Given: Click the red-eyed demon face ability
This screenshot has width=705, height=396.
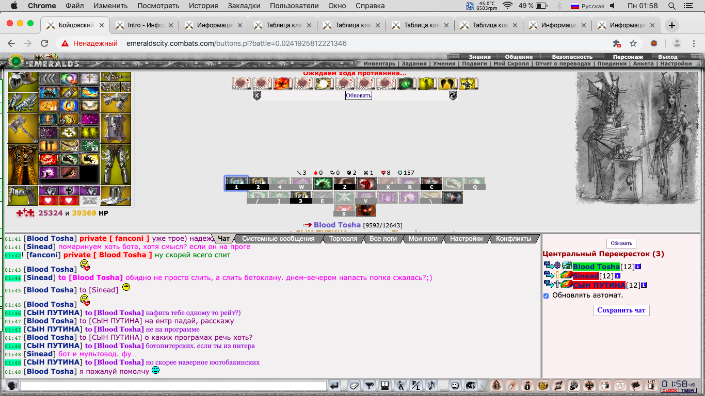Looking at the screenshot, I should [365, 210].
